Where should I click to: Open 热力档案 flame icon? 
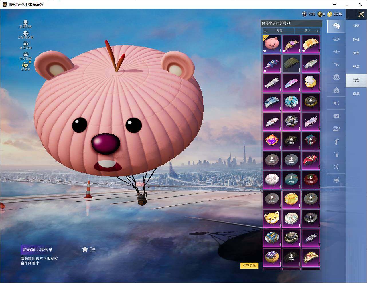[26, 56]
